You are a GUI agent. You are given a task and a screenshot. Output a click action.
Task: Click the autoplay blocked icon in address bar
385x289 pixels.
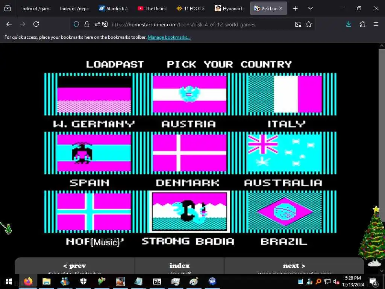105,24
